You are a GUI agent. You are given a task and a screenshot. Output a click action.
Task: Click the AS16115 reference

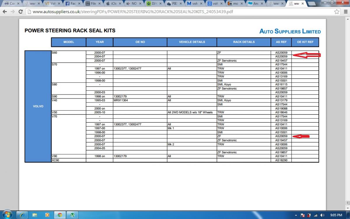281,84
